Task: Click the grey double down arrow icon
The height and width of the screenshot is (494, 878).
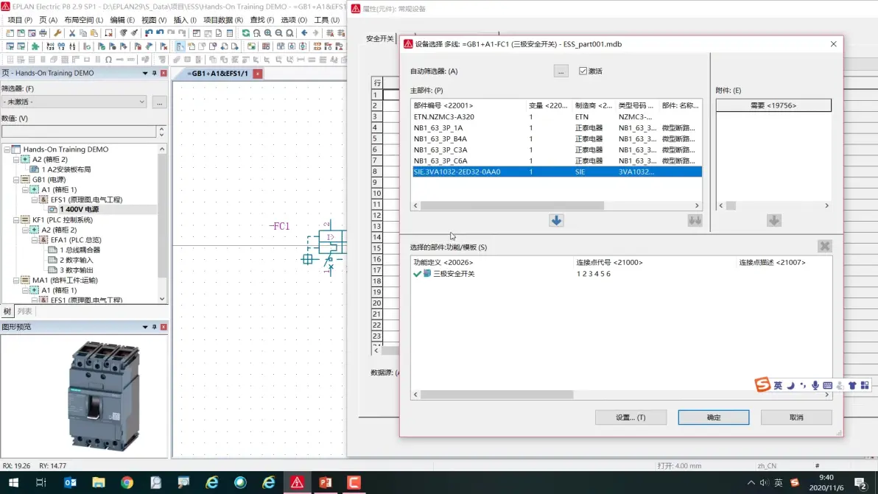Action: click(695, 220)
